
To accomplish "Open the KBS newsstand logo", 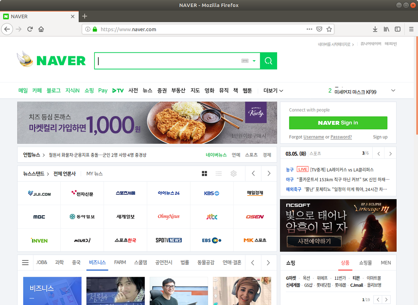I will [x=211, y=193].
